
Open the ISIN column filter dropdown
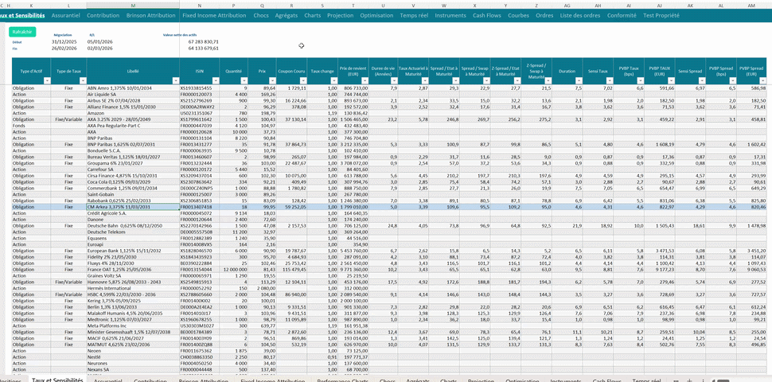(x=216, y=80)
